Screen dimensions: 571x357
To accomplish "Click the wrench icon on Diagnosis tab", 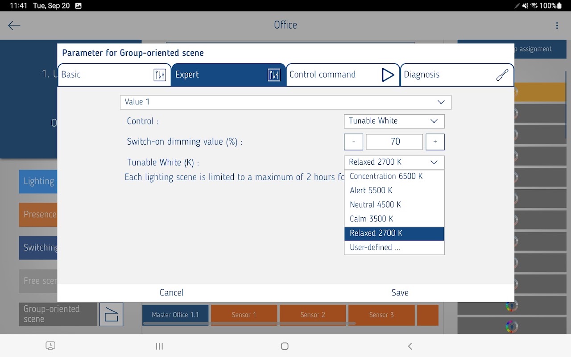I will [502, 75].
